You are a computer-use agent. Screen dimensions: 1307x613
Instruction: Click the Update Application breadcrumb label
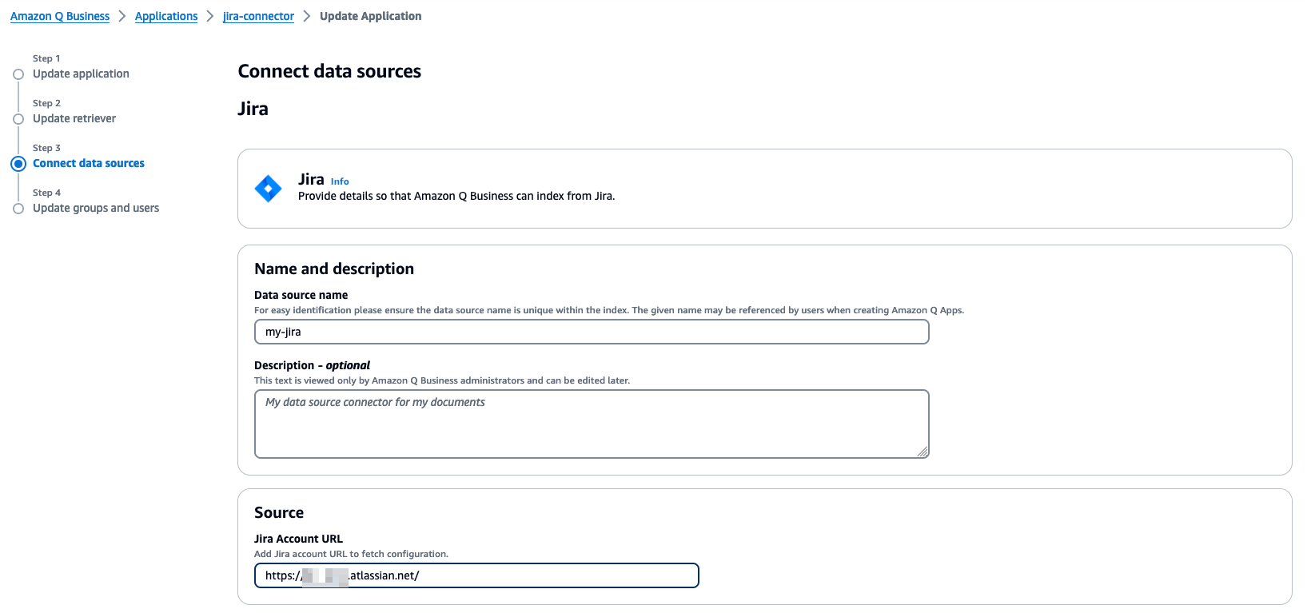pos(370,16)
